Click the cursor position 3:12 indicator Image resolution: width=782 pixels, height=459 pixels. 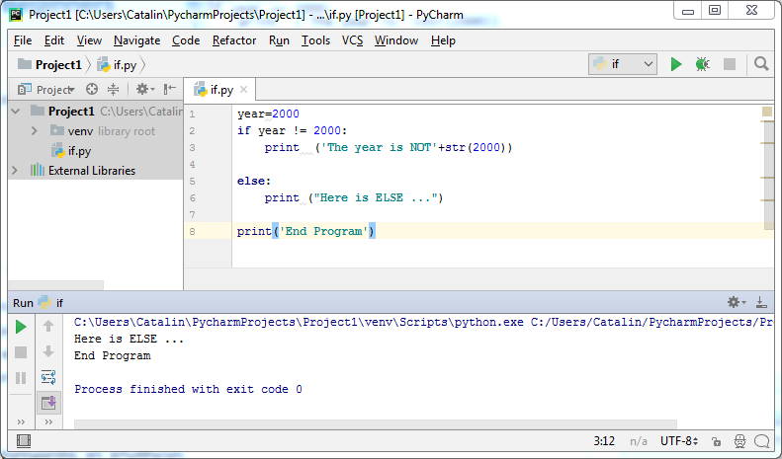(604, 441)
